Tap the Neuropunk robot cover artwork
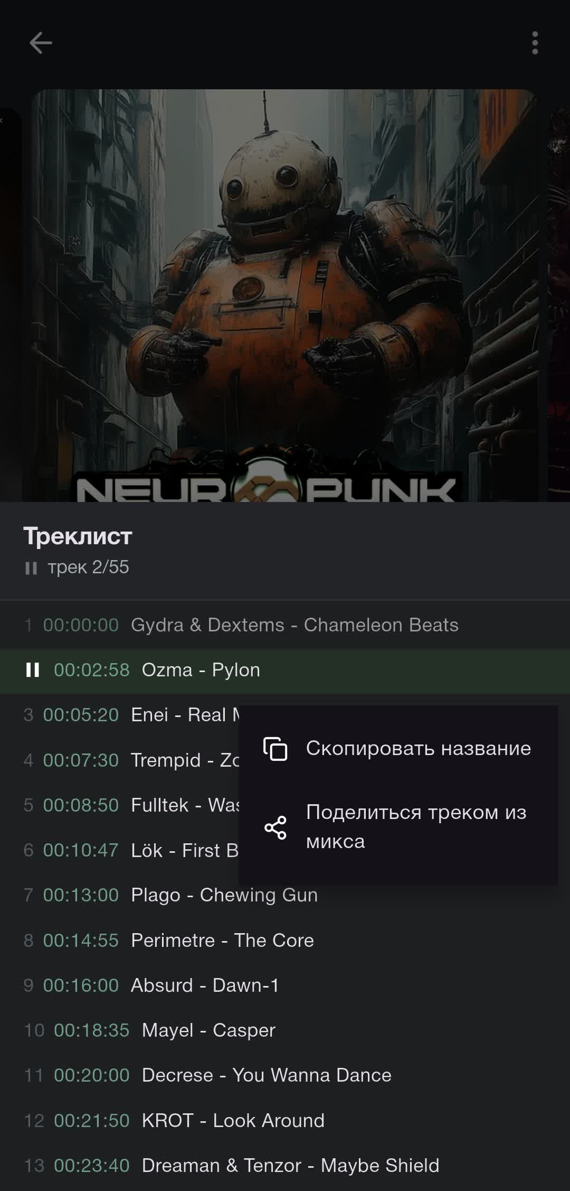The height and width of the screenshot is (1191, 570). point(285,295)
